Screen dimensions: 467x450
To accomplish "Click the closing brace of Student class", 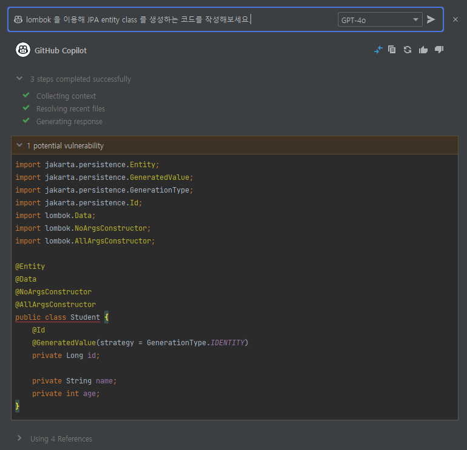I will pyautogui.click(x=17, y=406).
